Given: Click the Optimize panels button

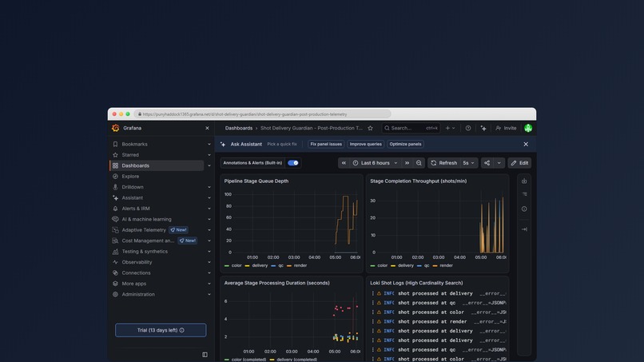Looking at the screenshot, I should click(405, 144).
